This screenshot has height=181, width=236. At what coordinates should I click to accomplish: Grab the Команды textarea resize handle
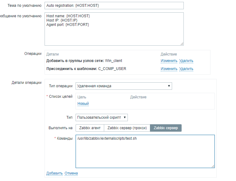213,166
